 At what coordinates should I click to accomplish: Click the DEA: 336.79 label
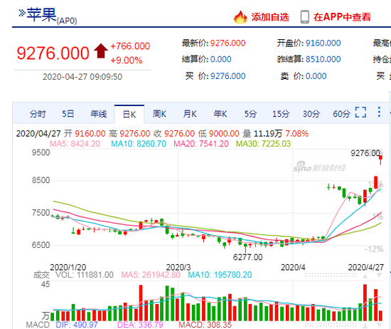[x=140, y=325]
